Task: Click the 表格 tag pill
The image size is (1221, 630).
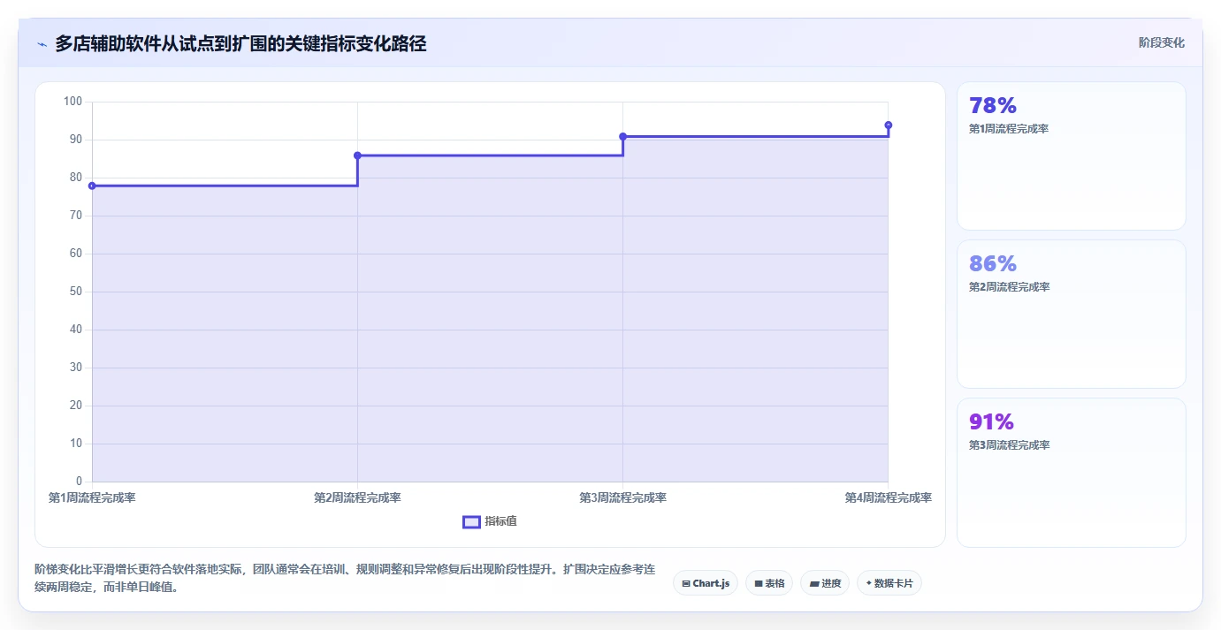Action: (769, 583)
